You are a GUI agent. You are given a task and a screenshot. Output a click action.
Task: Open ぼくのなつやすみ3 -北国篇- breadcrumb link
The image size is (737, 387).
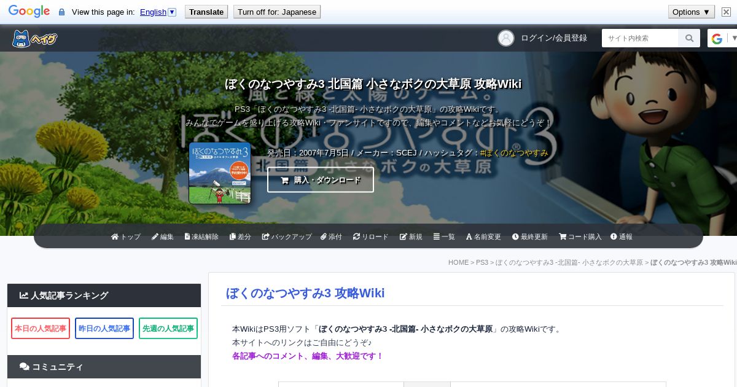tap(569, 262)
